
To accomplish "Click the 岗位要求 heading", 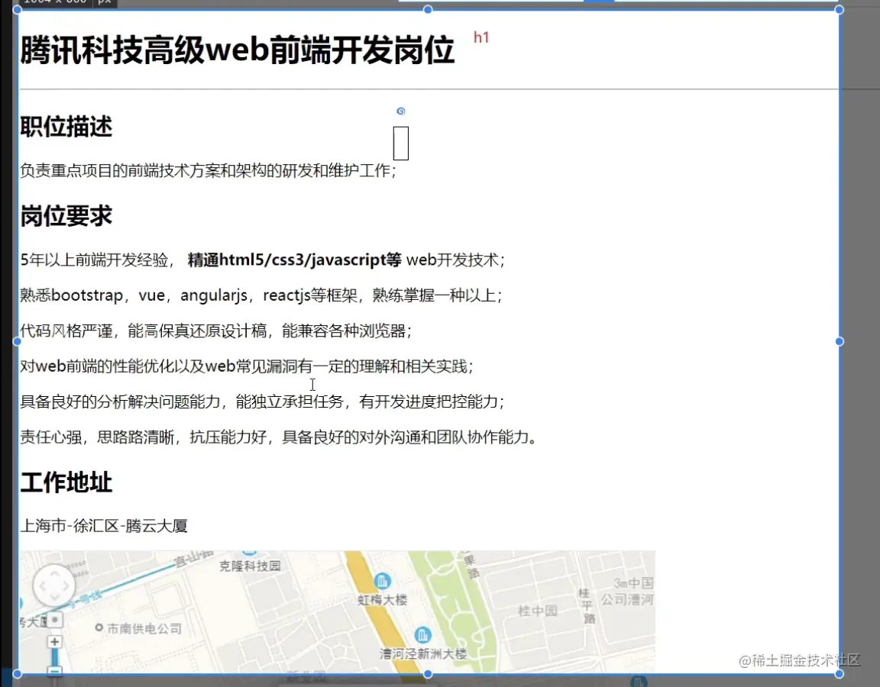I will coord(66,216).
